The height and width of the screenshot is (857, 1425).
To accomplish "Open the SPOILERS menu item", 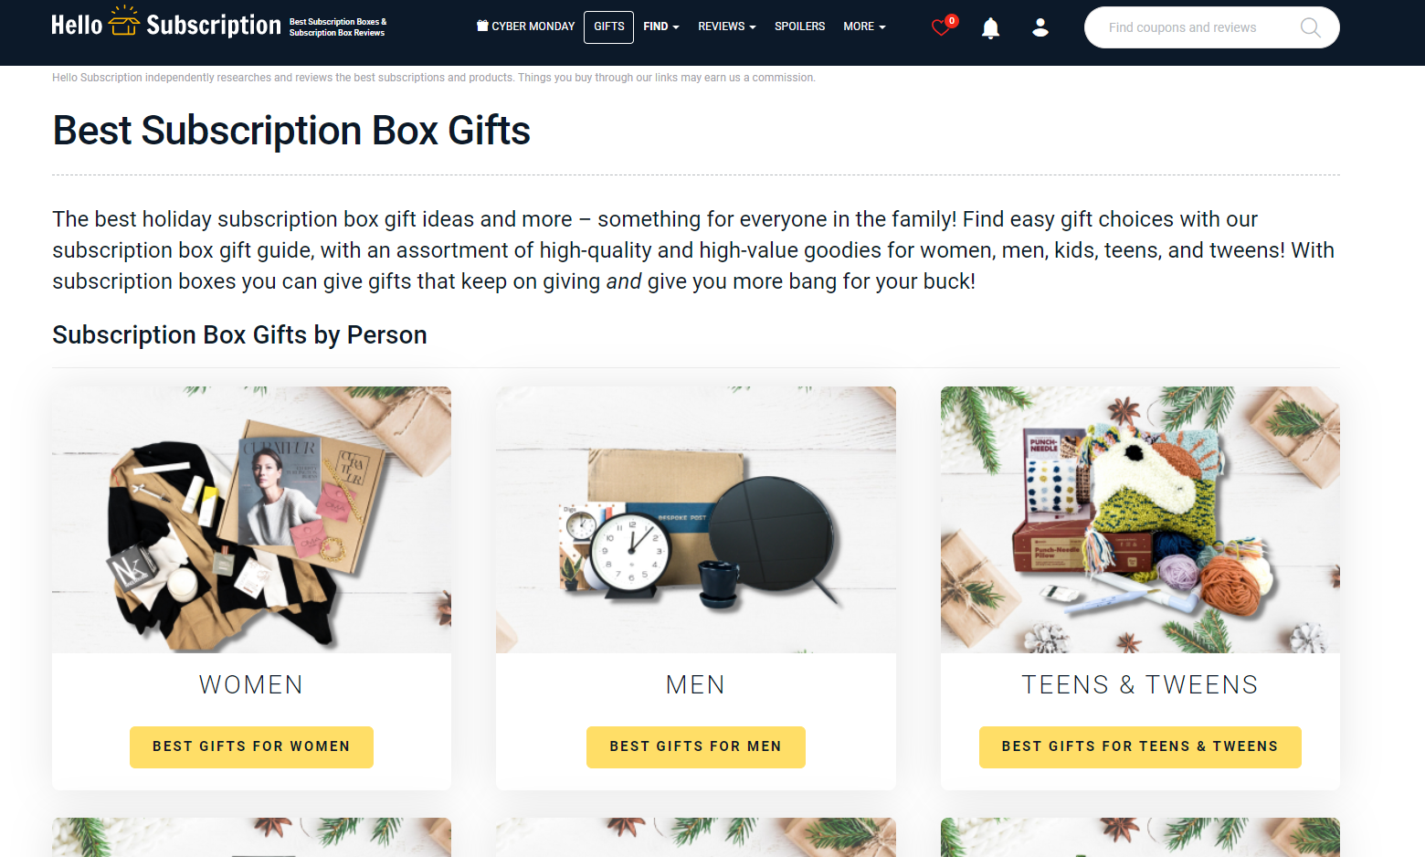I will (x=800, y=26).
